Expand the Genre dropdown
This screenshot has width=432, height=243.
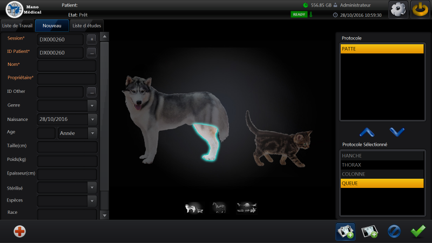[92, 105]
